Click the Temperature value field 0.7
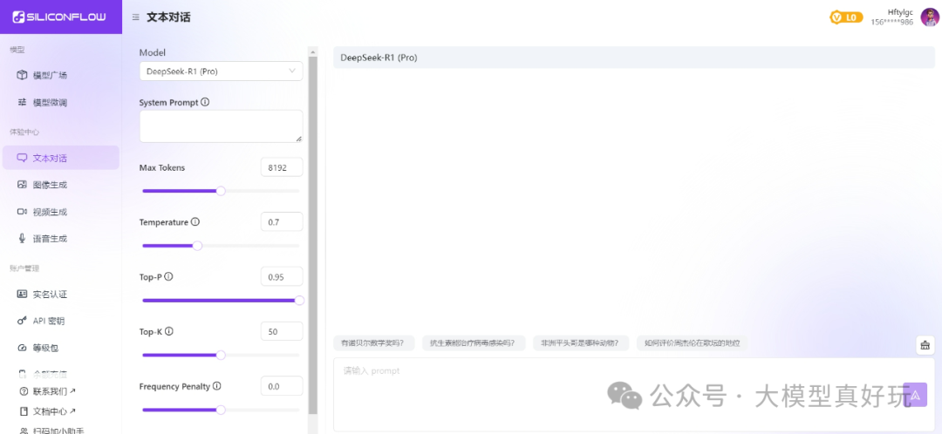942x434 pixels. [282, 222]
